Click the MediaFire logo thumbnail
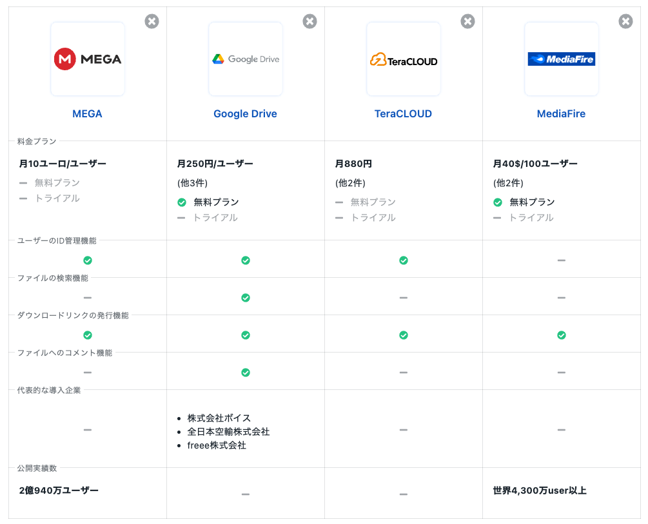 click(562, 59)
